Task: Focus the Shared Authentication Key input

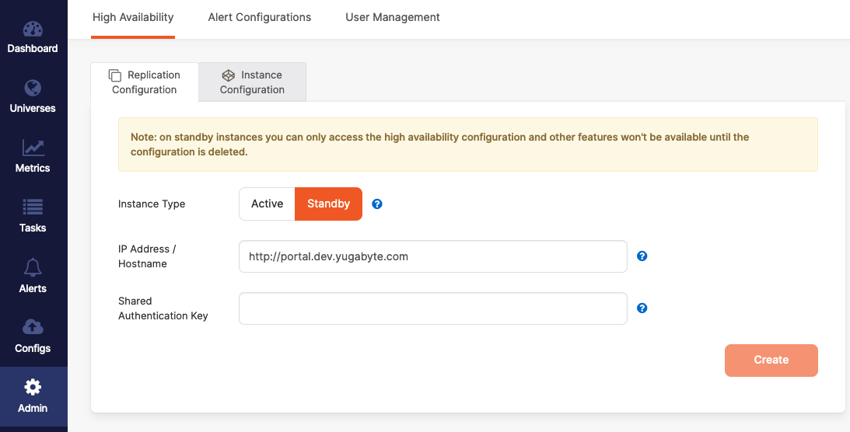Action: pyautogui.click(x=432, y=308)
